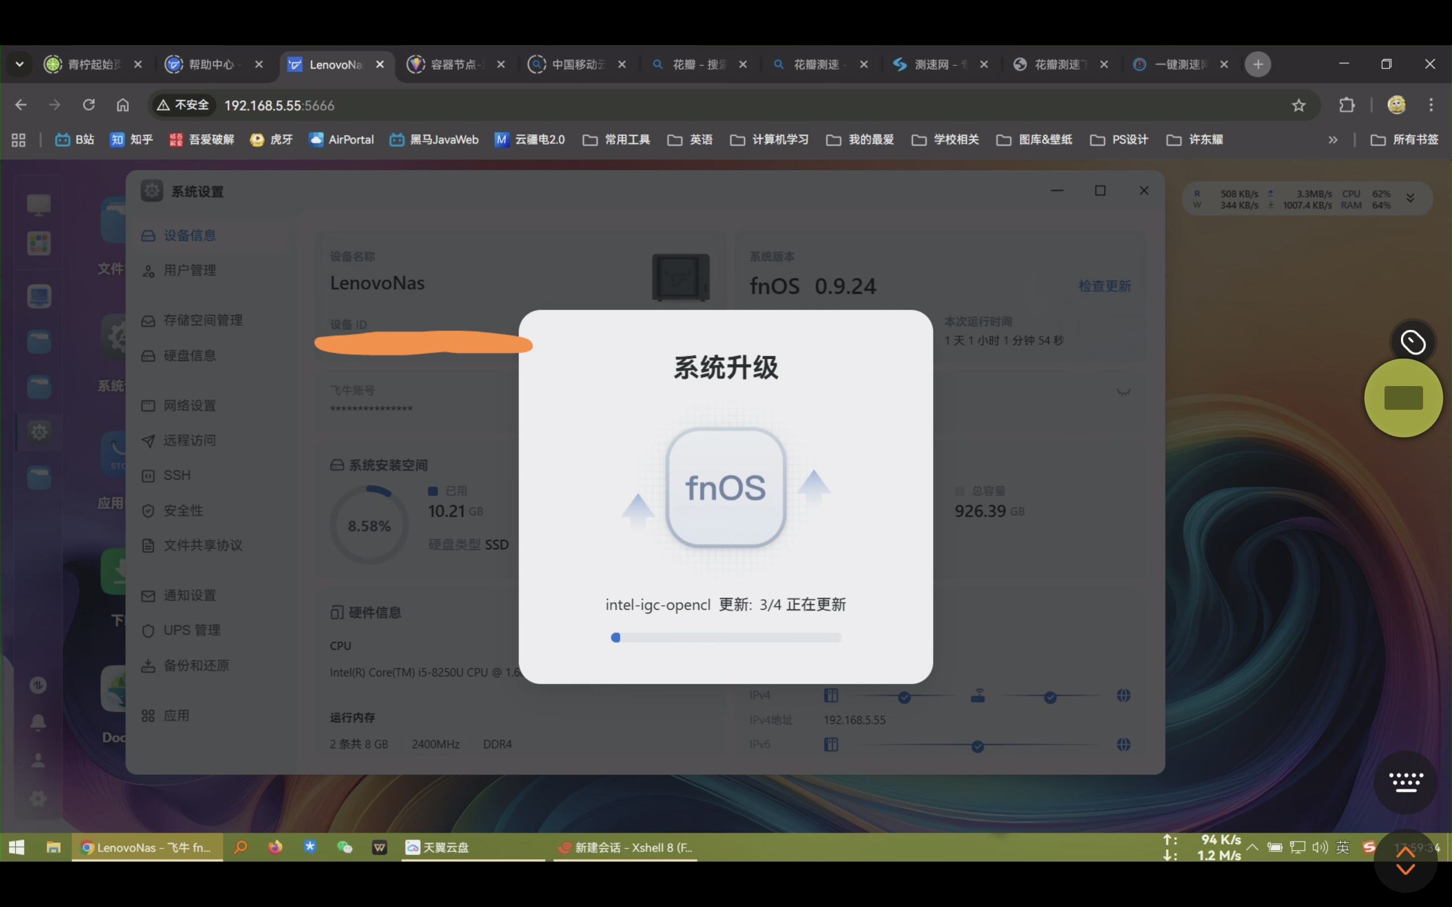Expand the tab search dropdown arrow
The height and width of the screenshot is (907, 1452).
pos(19,64)
